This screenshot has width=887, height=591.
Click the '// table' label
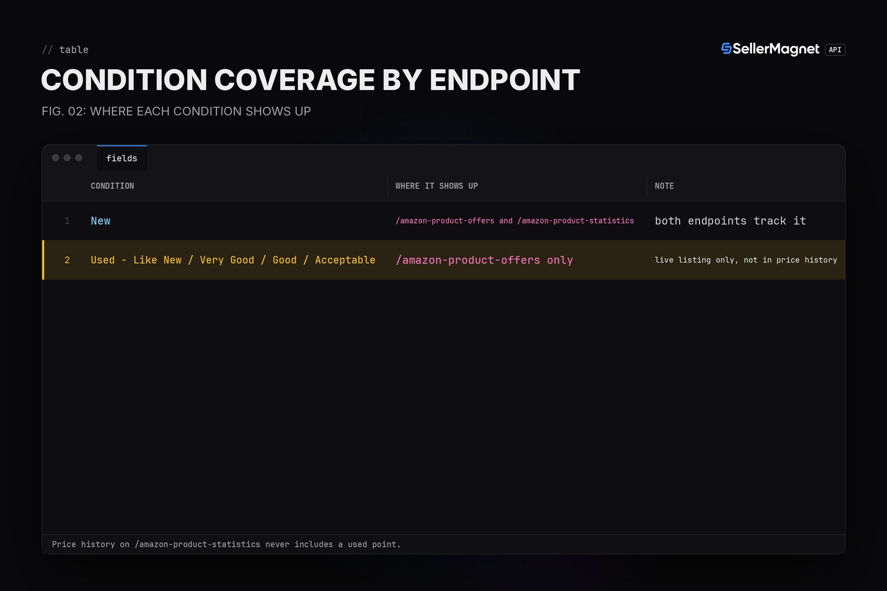(65, 50)
